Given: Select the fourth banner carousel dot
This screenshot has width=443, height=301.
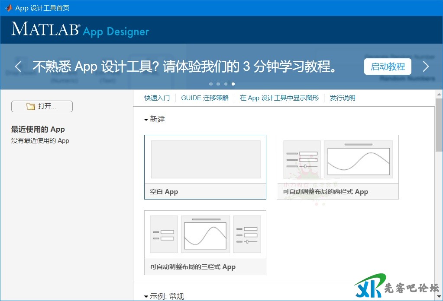Looking at the screenshot, I should (x=233, y=84).
